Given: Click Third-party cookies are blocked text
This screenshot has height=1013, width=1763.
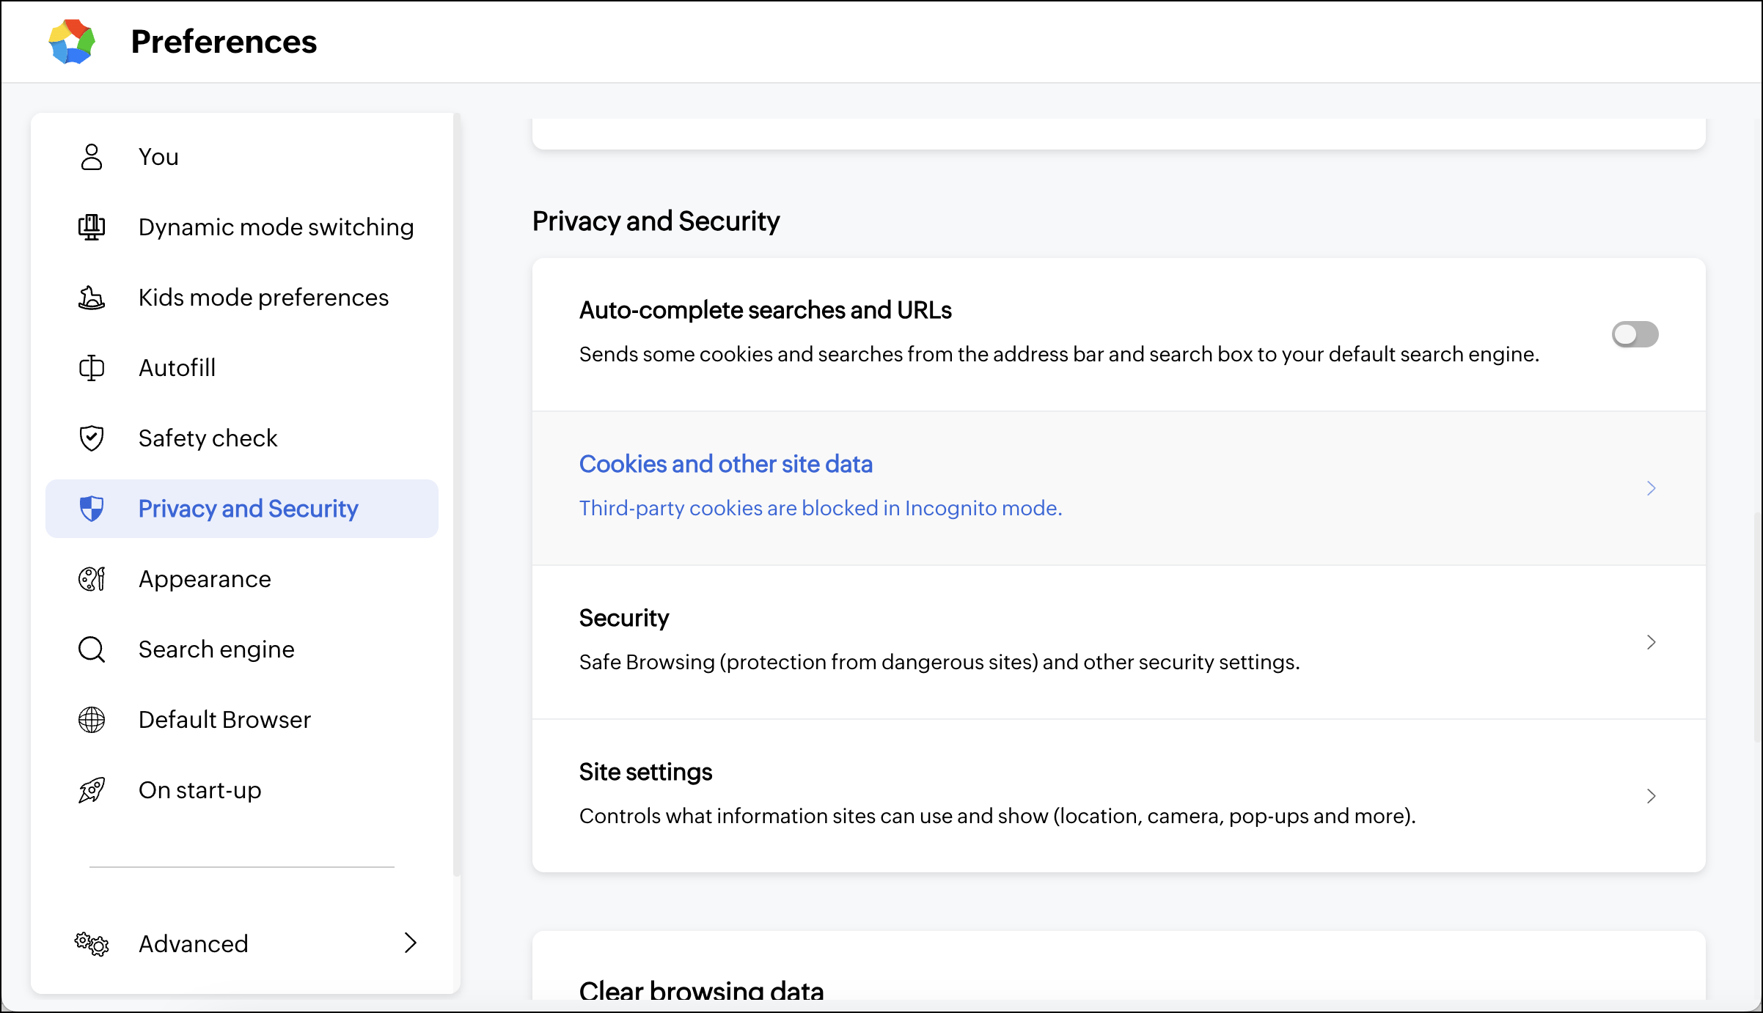Looking at the screenshot, I should tap(821, 508).
